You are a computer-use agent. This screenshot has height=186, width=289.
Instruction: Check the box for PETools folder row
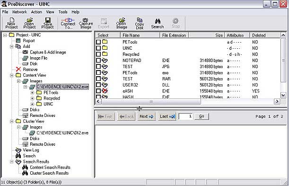pyautogui.click(x=98, y=42)
